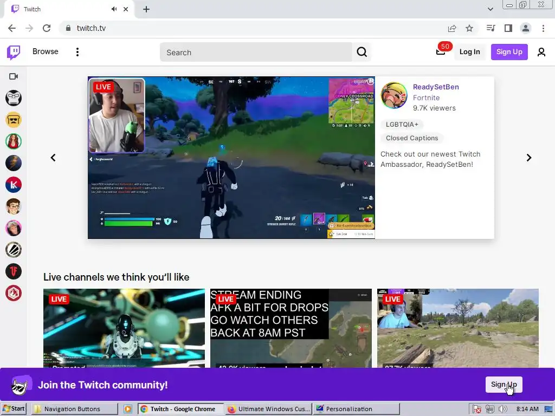Mute the Twitch tab using speaker icon

point(114,9)
